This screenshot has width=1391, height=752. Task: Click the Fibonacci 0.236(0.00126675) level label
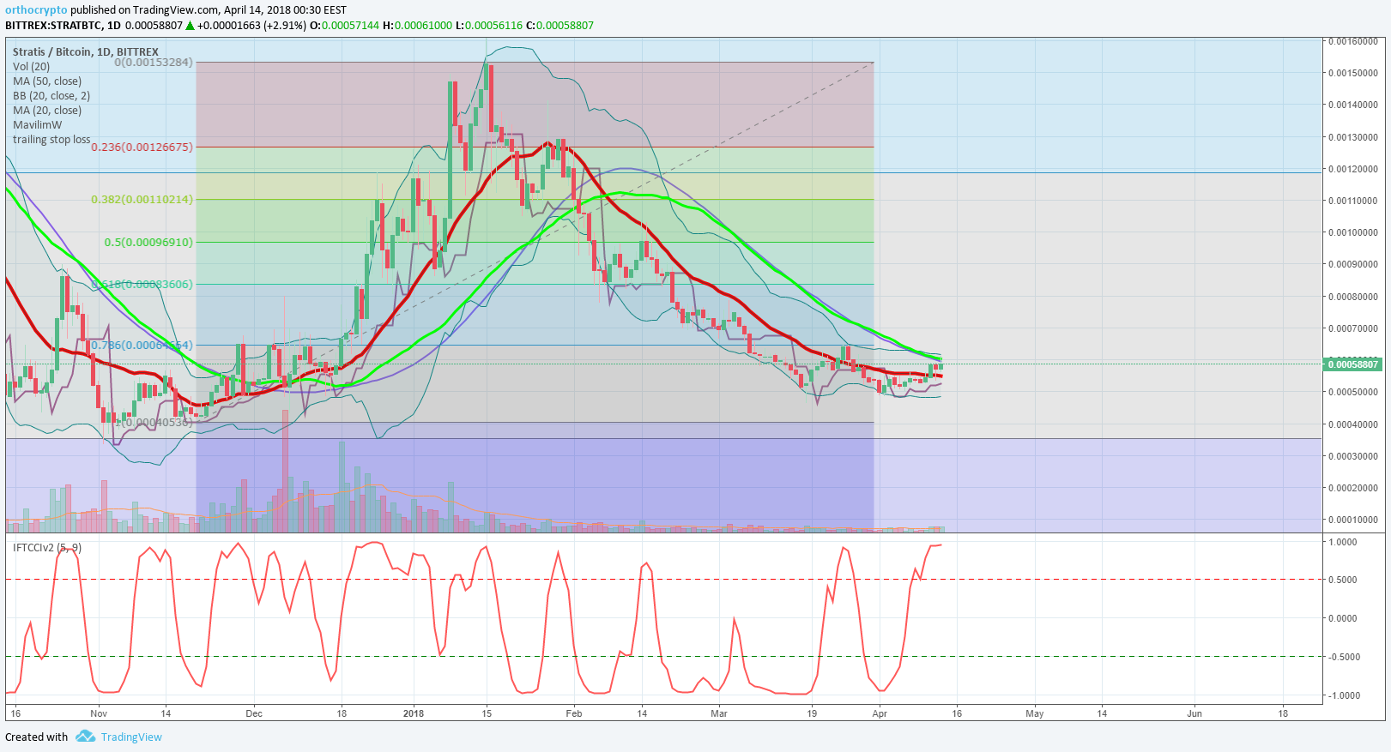tap(142, 147)
